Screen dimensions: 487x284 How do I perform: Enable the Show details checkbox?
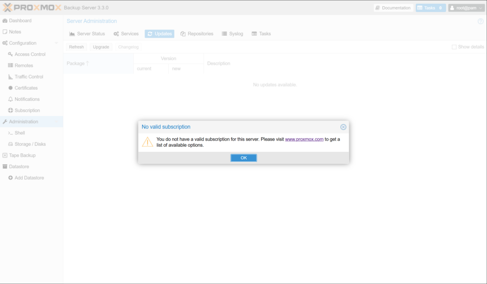point(454,47)
